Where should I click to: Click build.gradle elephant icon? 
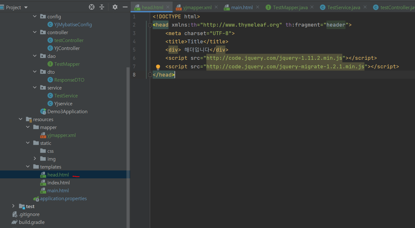click(14, 222)
